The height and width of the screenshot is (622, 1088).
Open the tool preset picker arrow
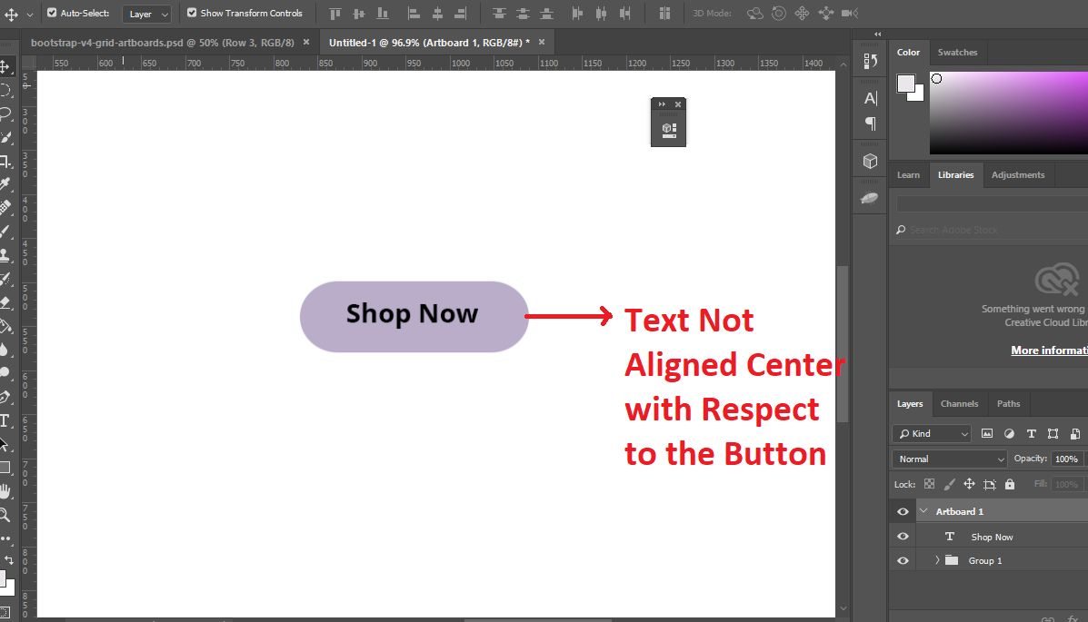pos(29,14)
